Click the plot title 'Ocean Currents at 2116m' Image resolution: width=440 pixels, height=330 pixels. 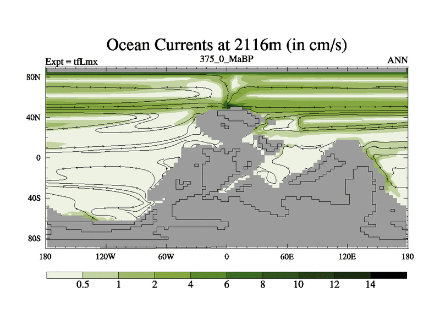coord(227,44)
